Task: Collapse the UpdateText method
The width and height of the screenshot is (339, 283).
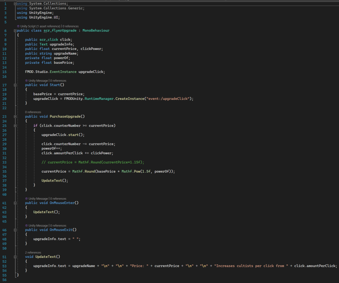Action: pyautogui.click(x=15, y=257)
